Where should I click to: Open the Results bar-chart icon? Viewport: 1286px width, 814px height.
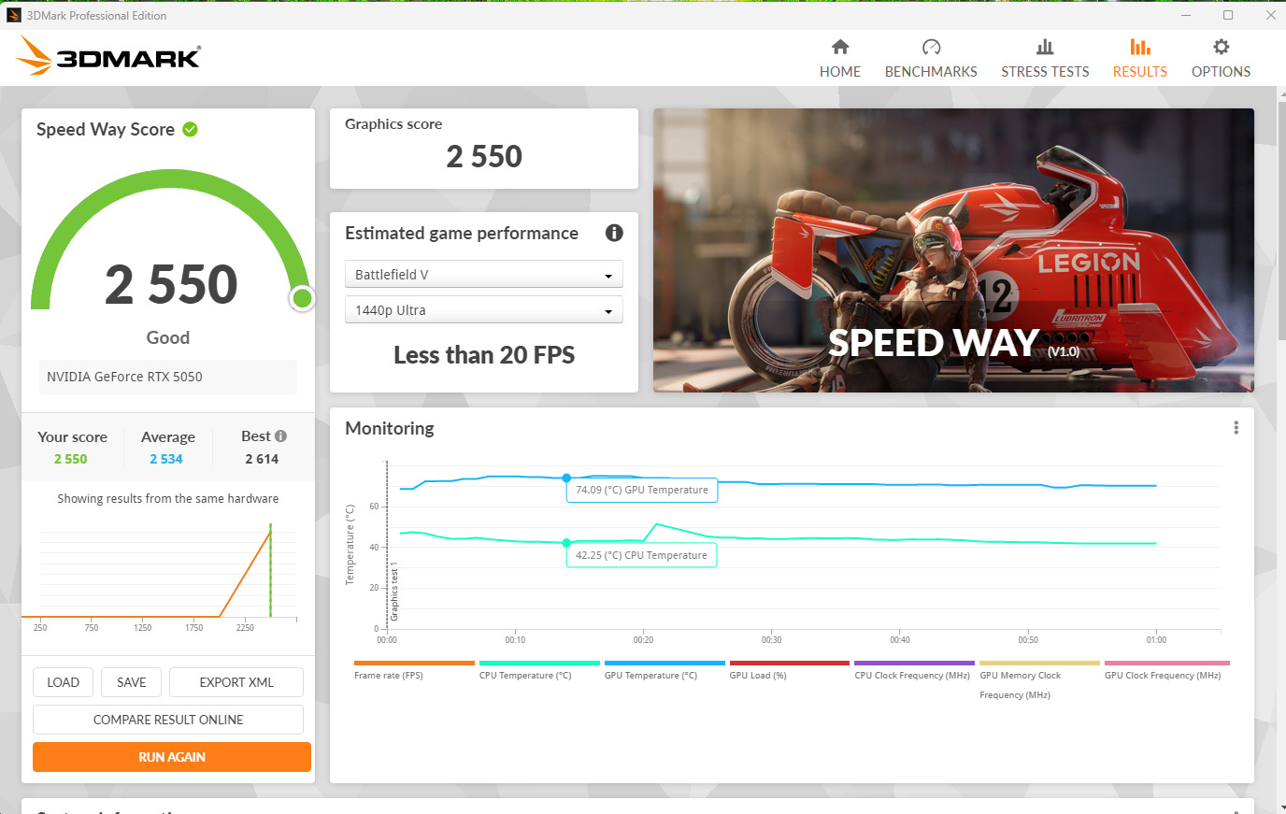point(1140,47)
